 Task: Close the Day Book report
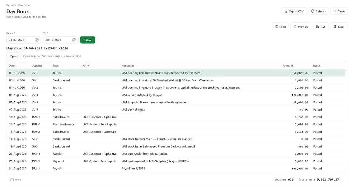coord(339,11)
